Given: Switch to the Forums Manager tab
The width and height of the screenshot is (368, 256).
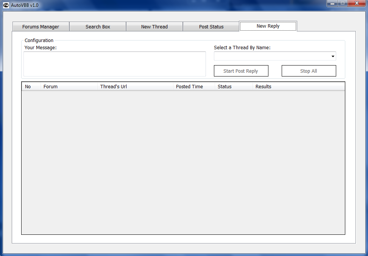Looking at the screenshot, I should [x=41, y=27].
